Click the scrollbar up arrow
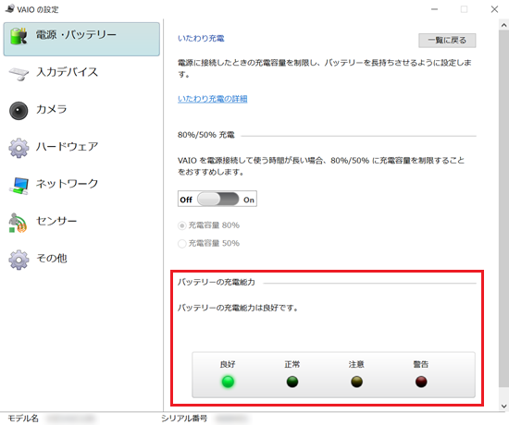The image size is (509, 425). tap(503, 25)
